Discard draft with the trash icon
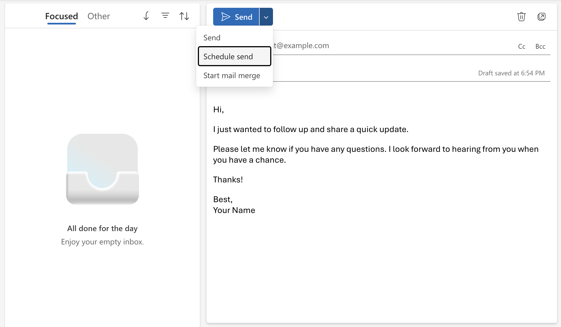Screen dimensions: 561x327 [521, 17]
